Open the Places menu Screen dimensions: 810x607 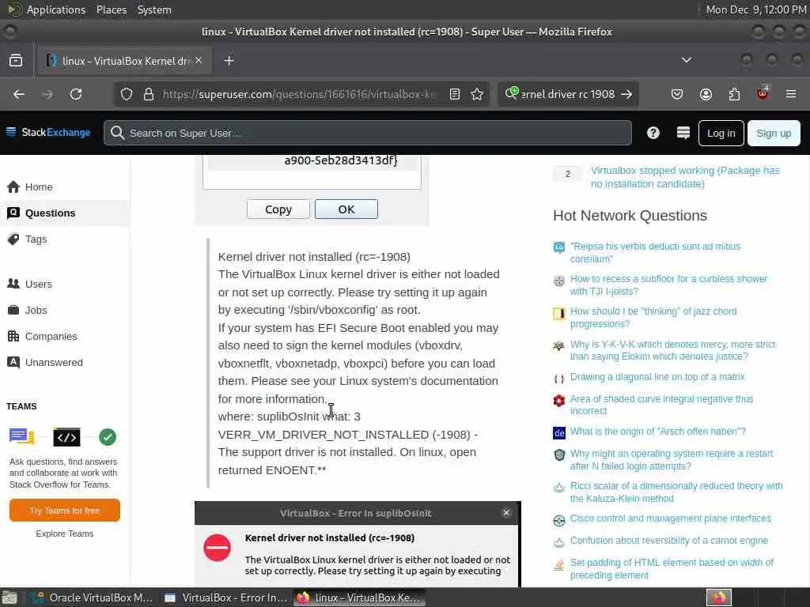coord(112,9)
